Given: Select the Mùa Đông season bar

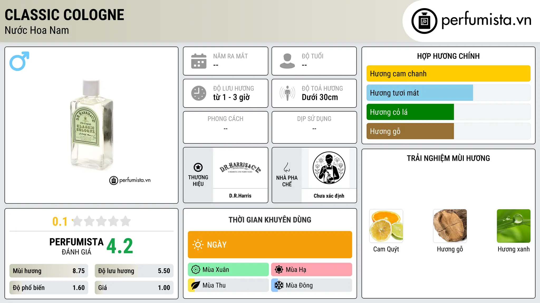Looking at the screenshot, I should point(312,285).
